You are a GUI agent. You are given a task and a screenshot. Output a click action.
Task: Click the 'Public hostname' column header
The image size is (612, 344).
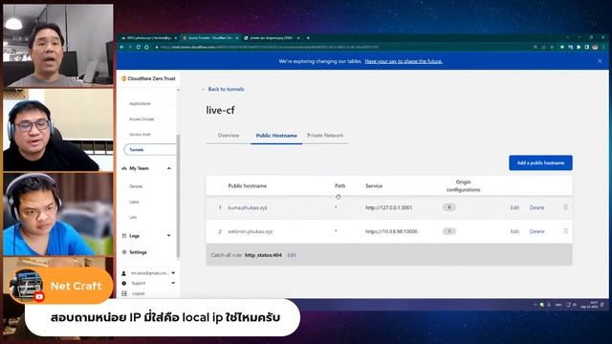(x=248, y=186)
